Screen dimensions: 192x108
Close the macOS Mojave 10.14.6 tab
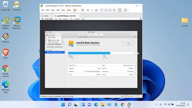(x=78, y=16)
